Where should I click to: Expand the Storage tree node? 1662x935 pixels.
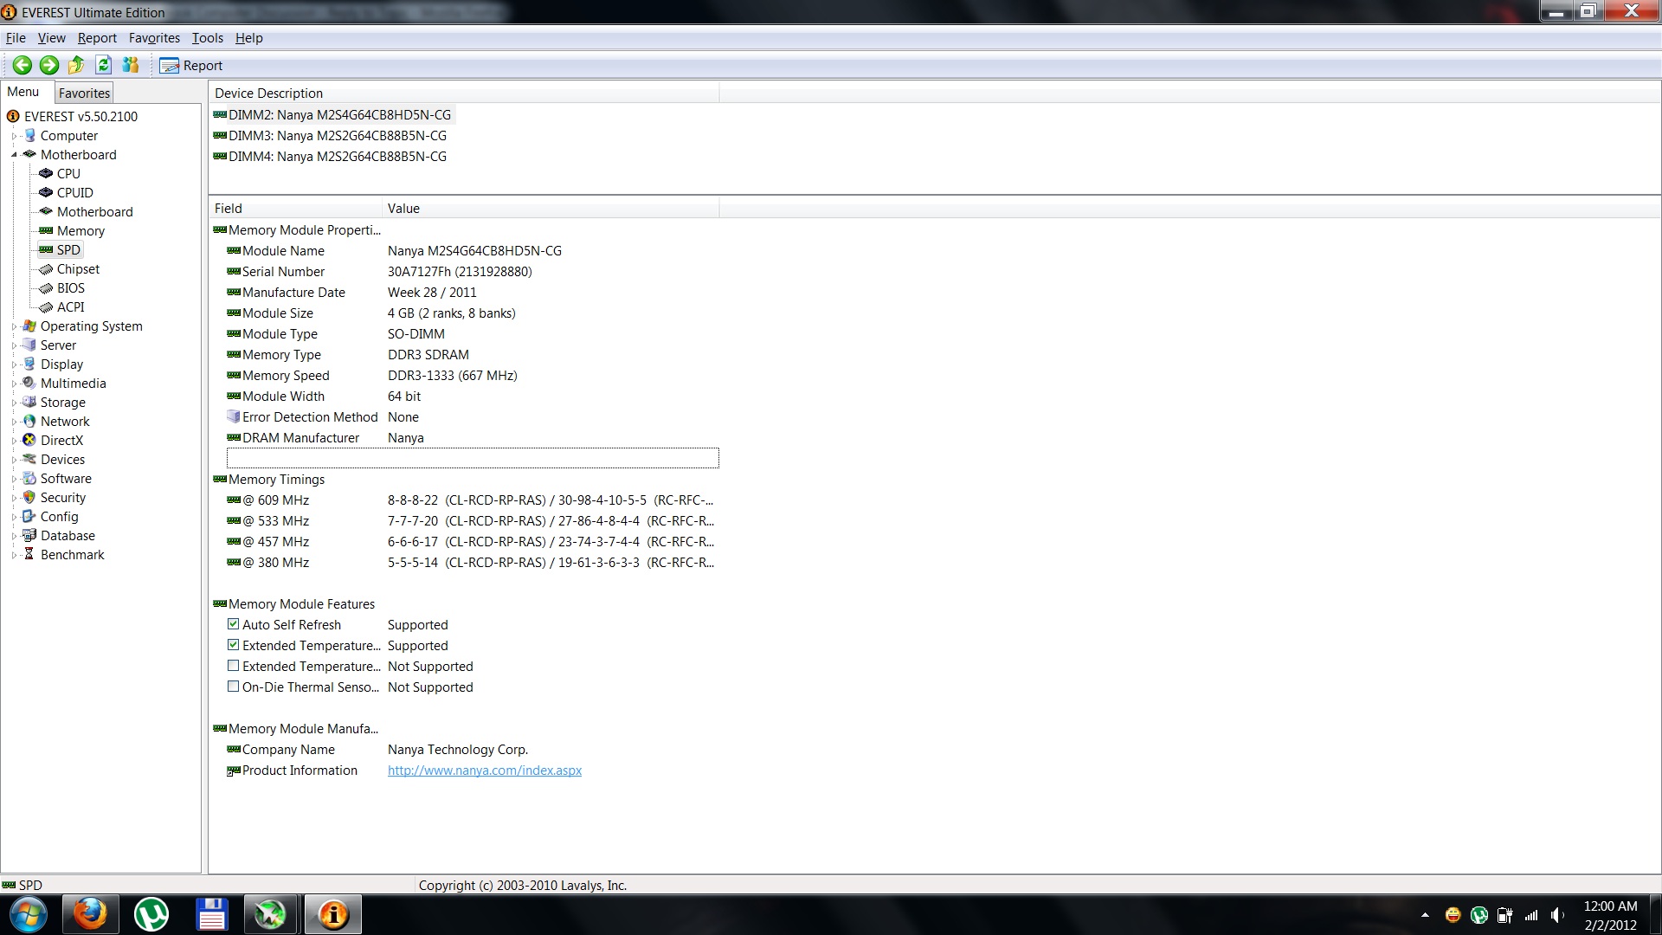14,403
